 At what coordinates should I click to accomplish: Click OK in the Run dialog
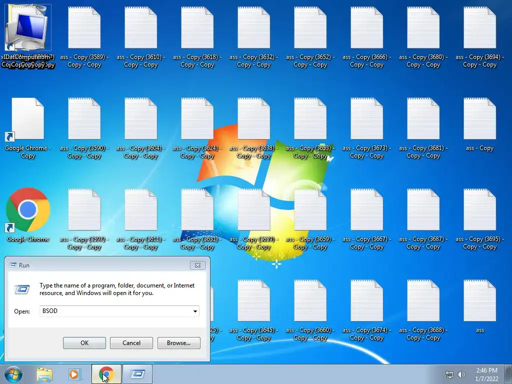click(x=84, y=343)
